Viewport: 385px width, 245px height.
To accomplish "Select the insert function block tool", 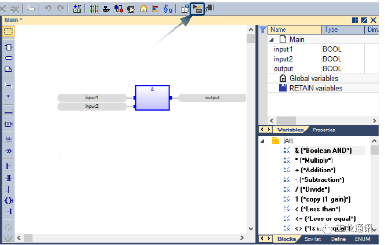I will coord(8,47).
